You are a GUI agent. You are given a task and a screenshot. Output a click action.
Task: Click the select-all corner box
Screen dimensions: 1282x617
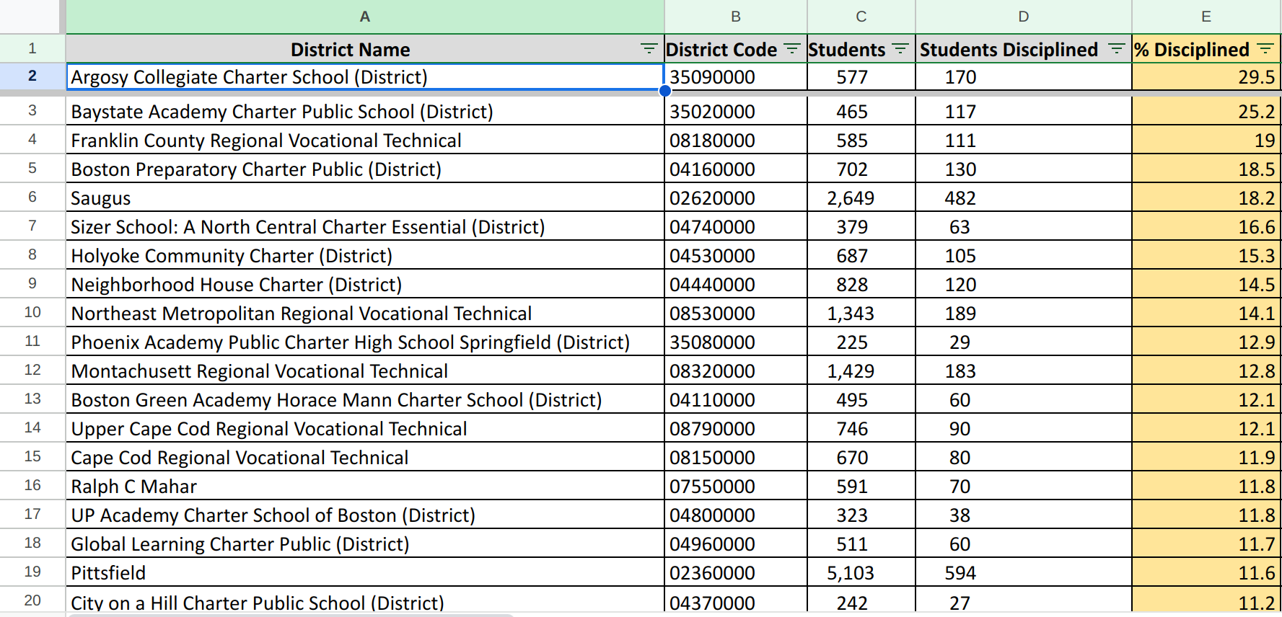[x=30, y=17]
